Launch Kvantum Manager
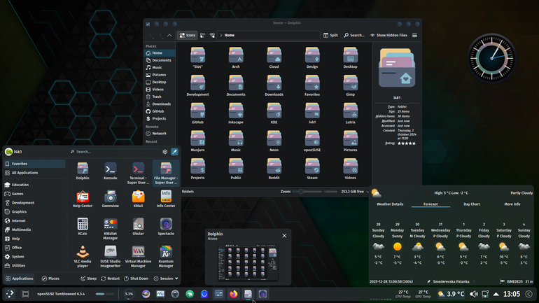The image size is (539, 303). (x=166, y=257)
